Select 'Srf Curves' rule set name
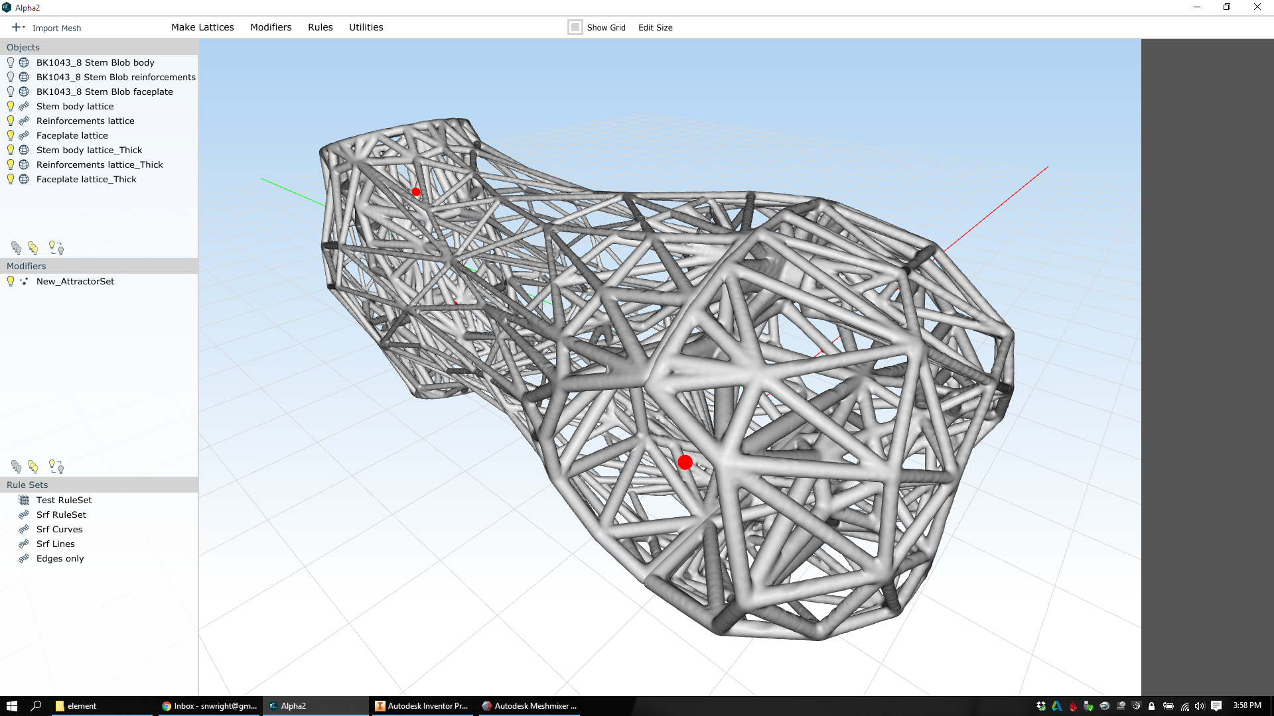 59,529
